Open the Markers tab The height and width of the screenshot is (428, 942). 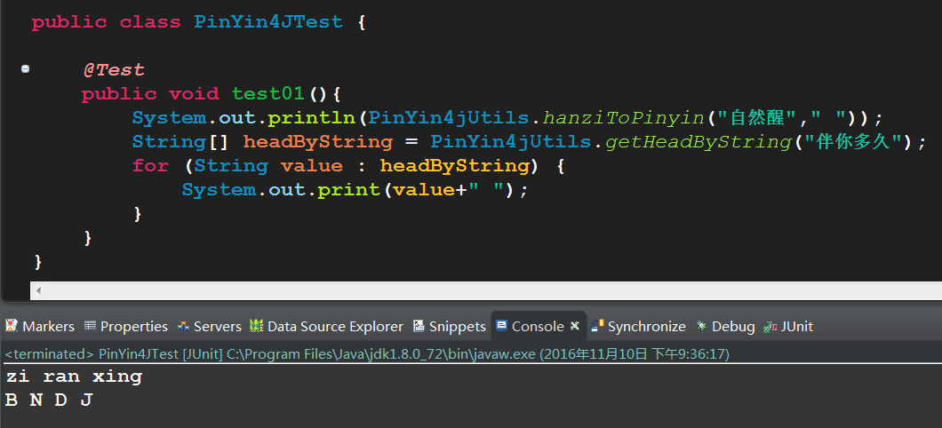pyautogui.click(x=40, y=327)
